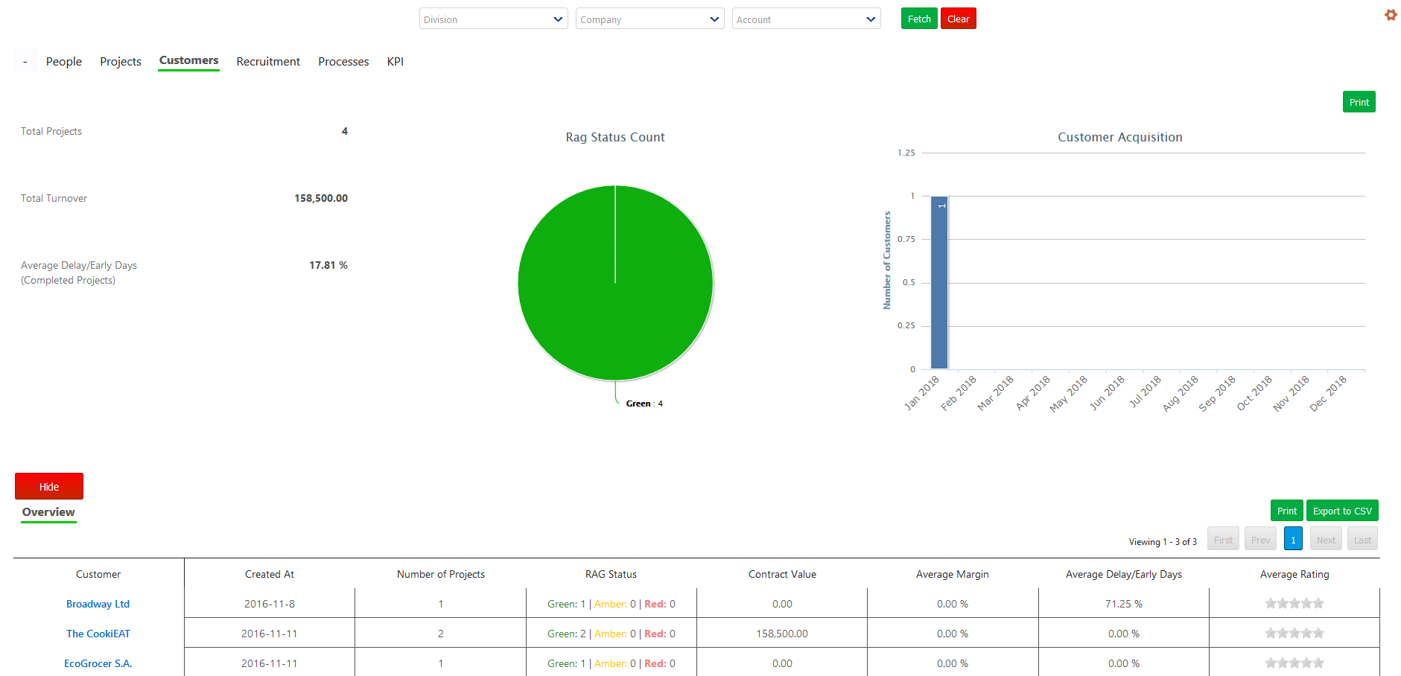Switch to the Recruitment tab
Image resolution: width=1401 pixels, height=676 pixels.
click(x=268, y=61)
